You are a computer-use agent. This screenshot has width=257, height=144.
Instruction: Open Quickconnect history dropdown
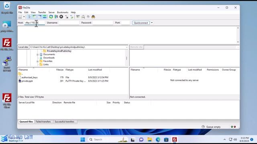(152, 23)
